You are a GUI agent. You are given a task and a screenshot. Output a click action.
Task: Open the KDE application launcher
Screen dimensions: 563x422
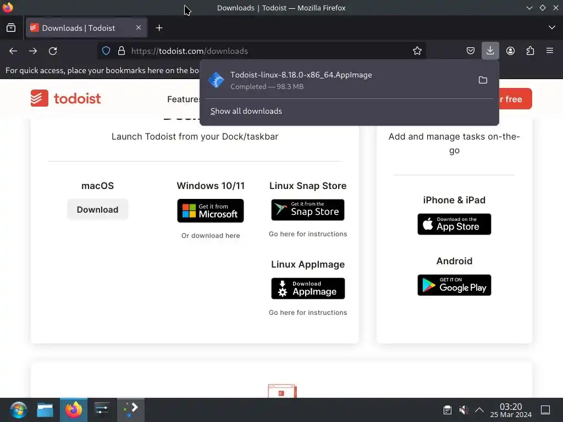coord(18,410)
